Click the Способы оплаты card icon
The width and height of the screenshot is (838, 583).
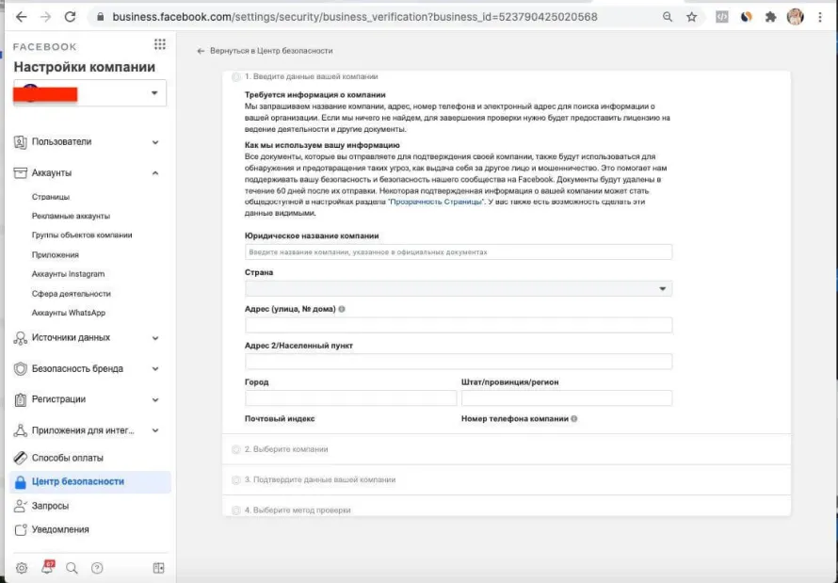[21, 458]
